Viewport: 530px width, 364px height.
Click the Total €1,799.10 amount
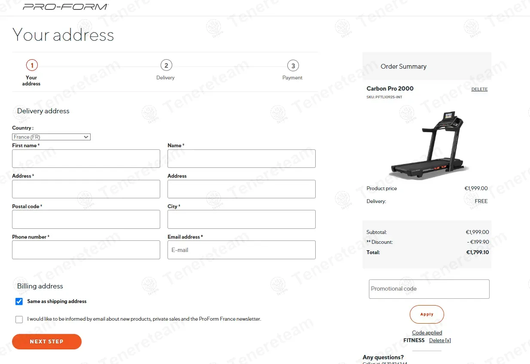478,252
